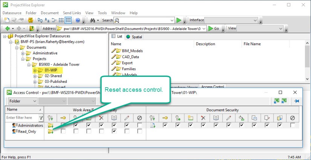Toggle Administrators document No Access checkbox
The image size is (311, 160).
point(293,125)
